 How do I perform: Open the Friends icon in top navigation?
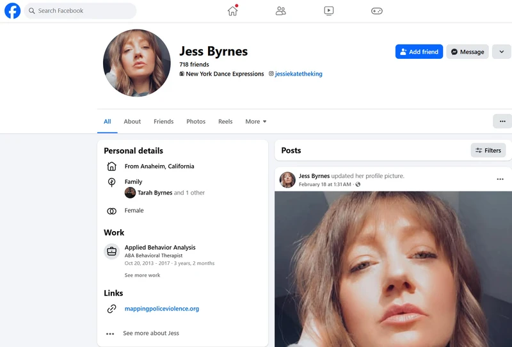pyautogui.click(x=281, y=11)
